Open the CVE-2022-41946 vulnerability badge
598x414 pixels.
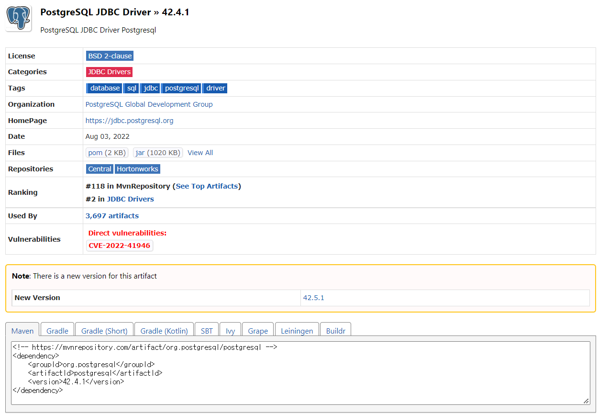[120, 246]
